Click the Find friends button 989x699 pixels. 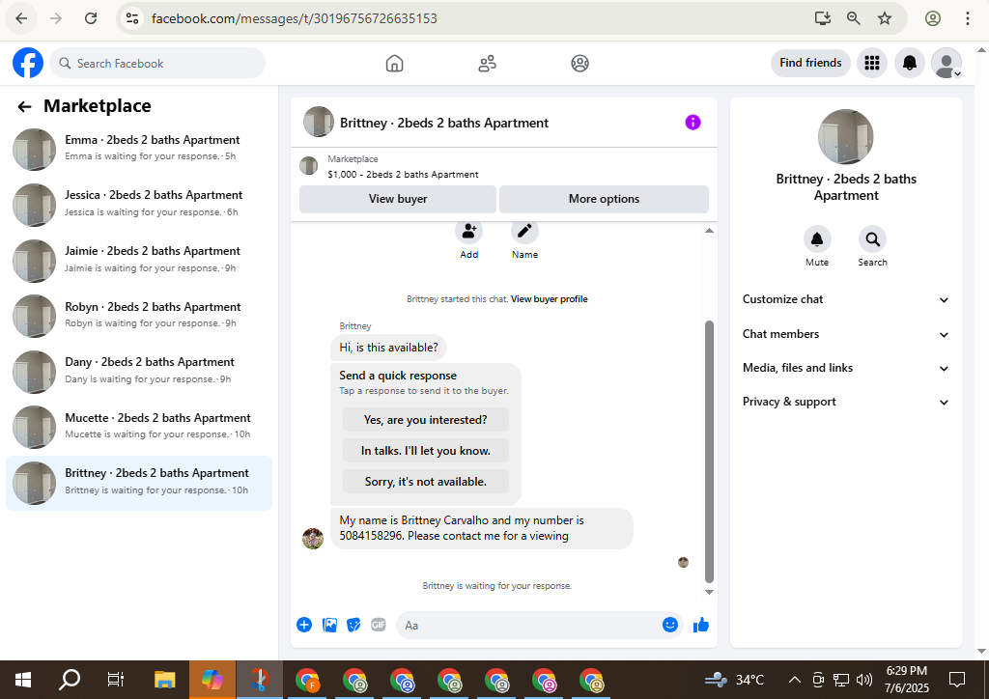(x=810, y=63)
